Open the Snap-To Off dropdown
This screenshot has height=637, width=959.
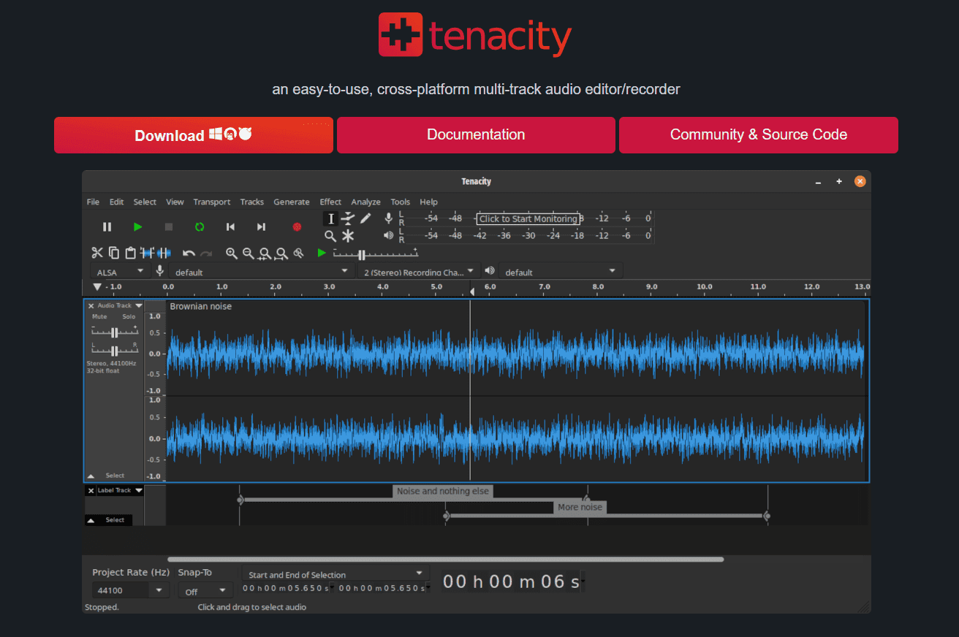[205, 591]
